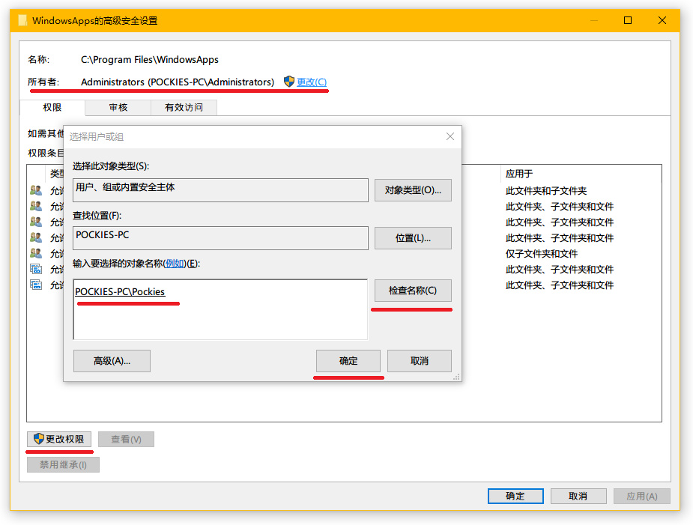693x525 pixels.
Task: Click into the object name field containing POCKIES-PC\Pockies
Action: (220, 309)
